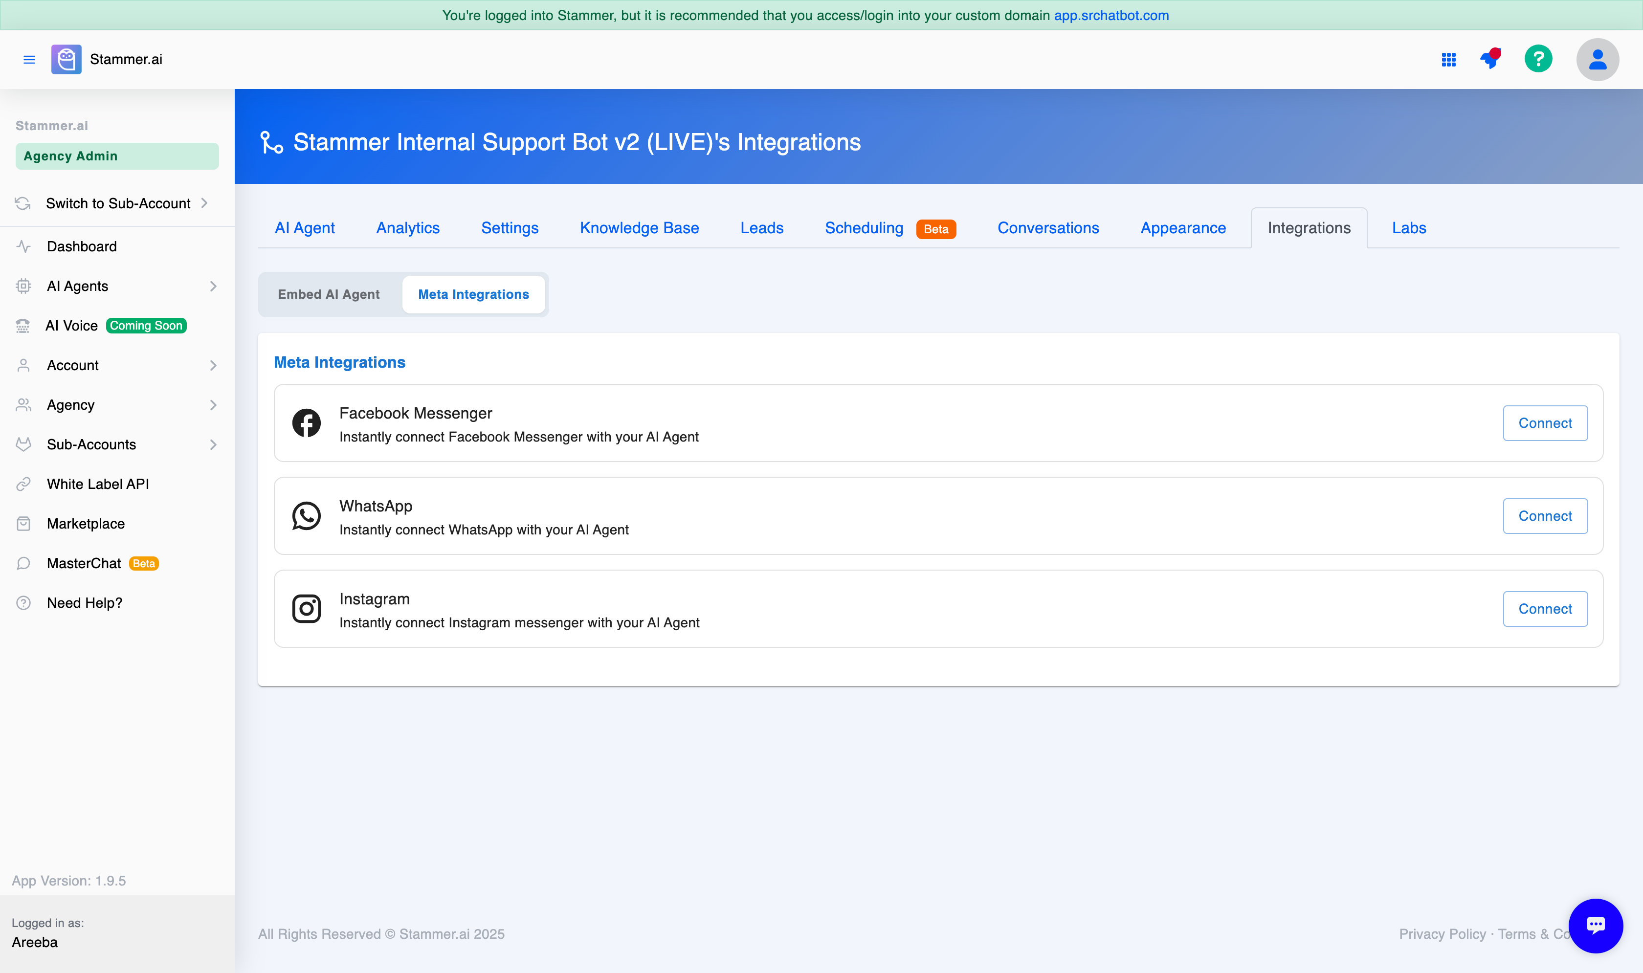This screenshot has height=973, width=1643.
Task: Open the Settings tab
Action: point(510,228)
